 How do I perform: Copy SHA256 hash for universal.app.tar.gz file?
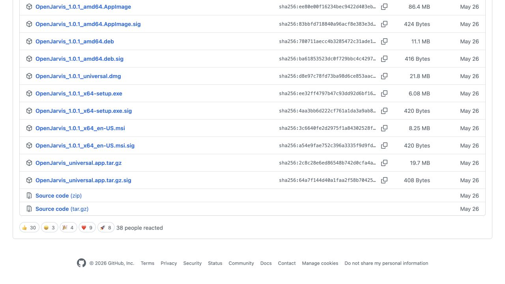pyautogui.click(x=384, y=163)
